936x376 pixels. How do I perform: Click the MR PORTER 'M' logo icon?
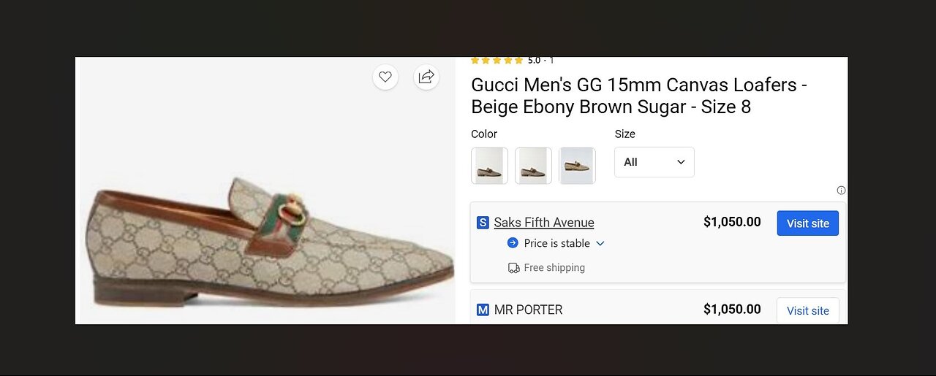pos(483,310)
